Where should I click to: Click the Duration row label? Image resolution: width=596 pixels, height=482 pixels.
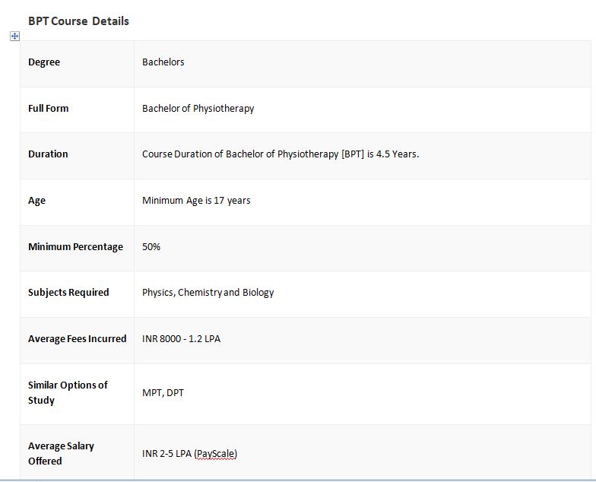pyautogui.click(x=48, y=154)
